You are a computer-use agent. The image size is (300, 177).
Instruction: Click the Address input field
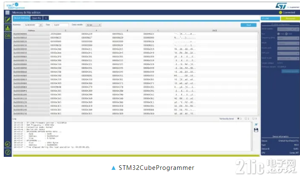pos(31,25)
